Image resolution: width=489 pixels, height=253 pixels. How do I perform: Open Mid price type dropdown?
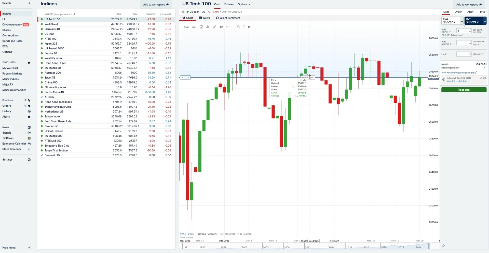pyautogui.click(x=194, y=27)
